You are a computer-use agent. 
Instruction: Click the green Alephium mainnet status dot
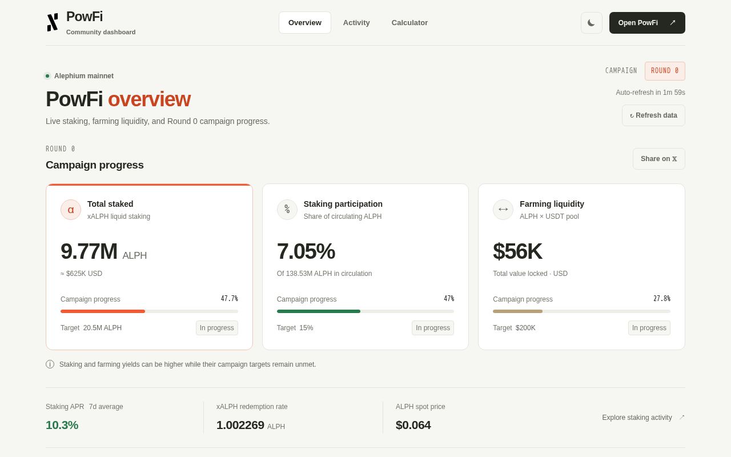pos(47,76)
